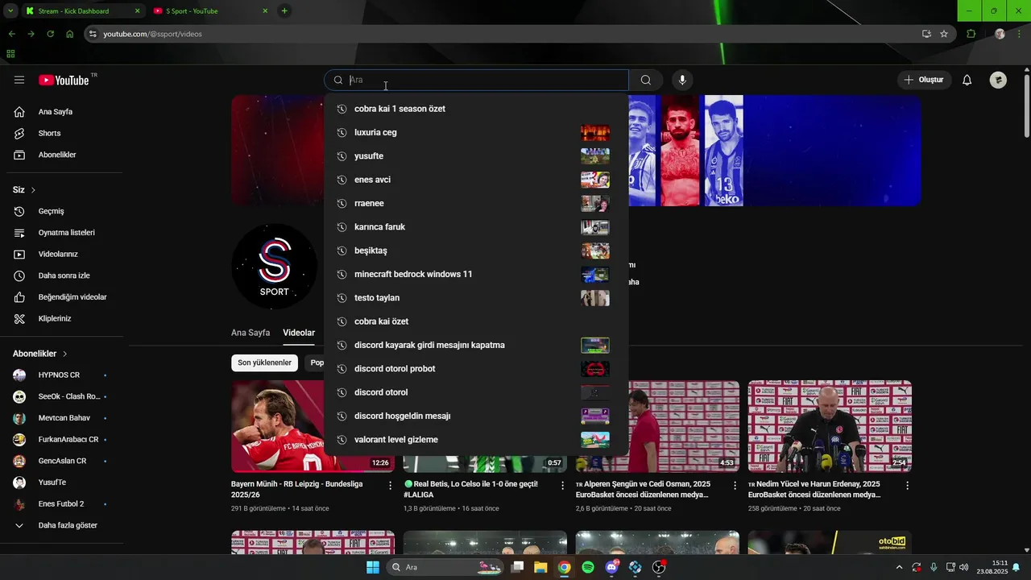Click the YouTube logo
Image resolution: width=1031 pixels, height=580 pixels.
click(64, 80)
